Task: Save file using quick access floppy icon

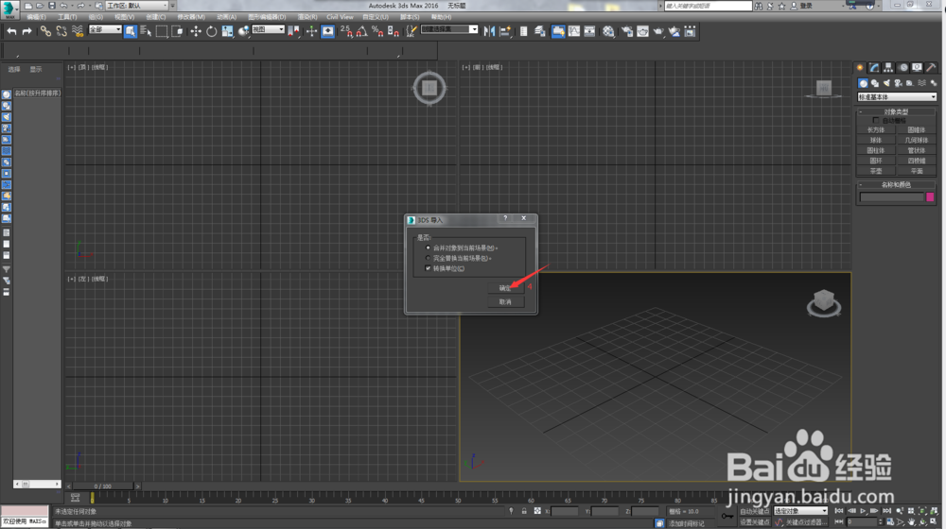Action: (x=52, y=6)
